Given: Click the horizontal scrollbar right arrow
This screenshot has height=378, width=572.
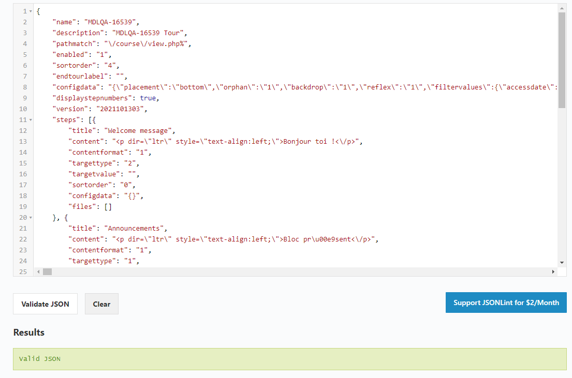Looking at the screenshot, I should (553, 271).
